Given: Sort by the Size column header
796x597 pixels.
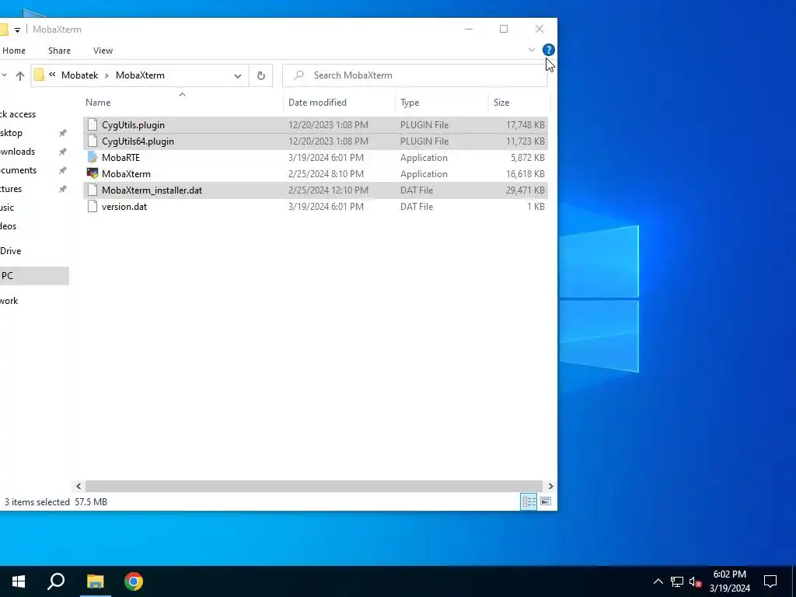Looking at the screenshot, I should coord(501,103).
